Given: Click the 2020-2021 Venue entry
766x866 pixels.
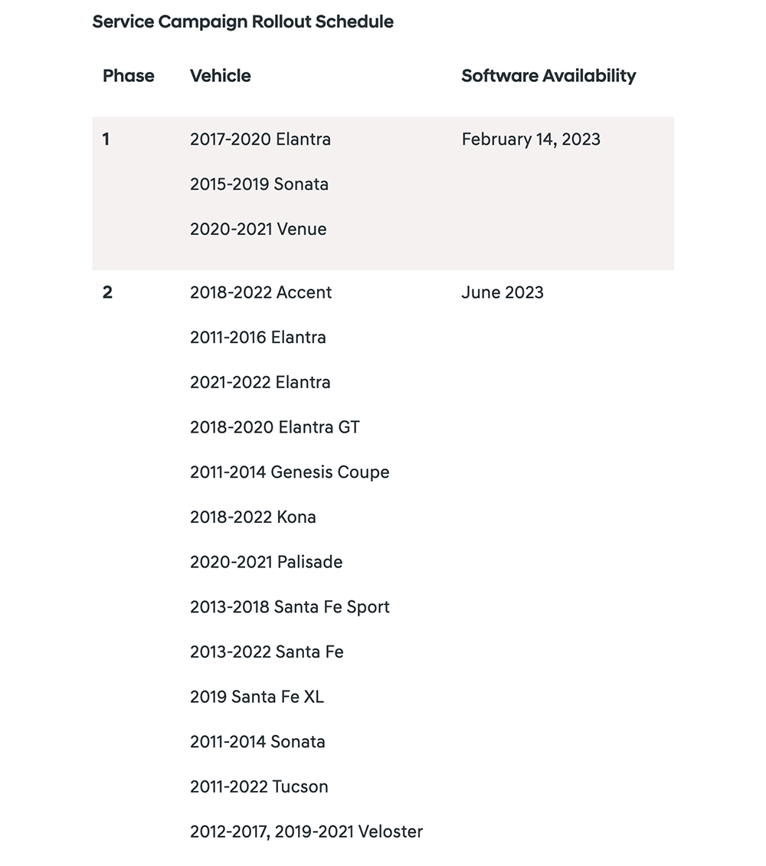Looking at the screenshot, I should (x=258, y=229).
